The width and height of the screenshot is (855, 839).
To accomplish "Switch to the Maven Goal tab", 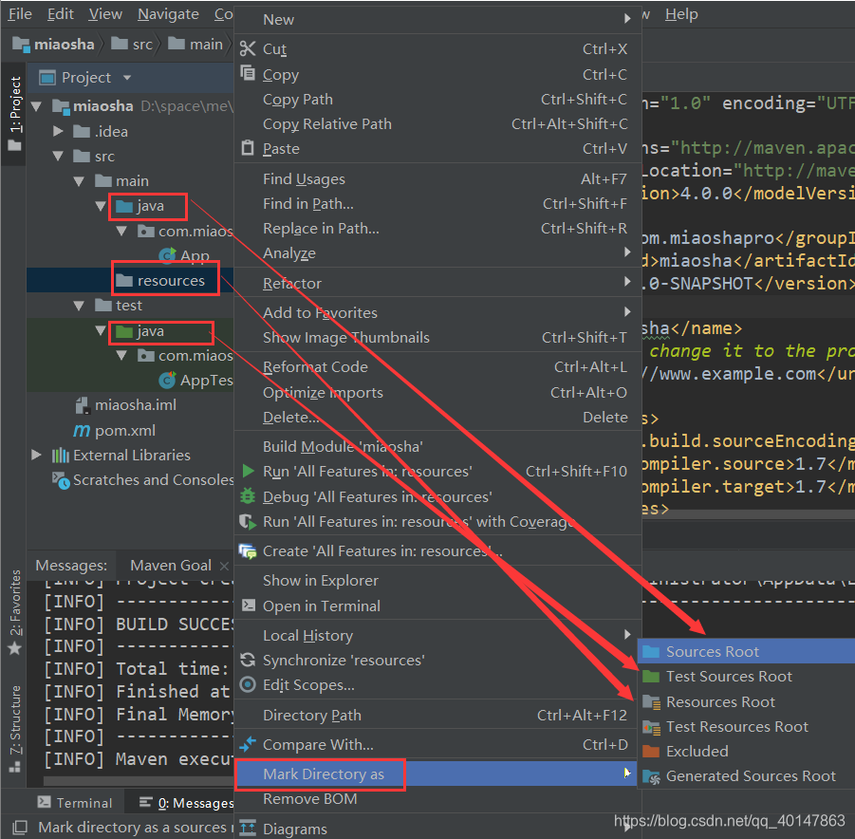I will pos(171,565).
